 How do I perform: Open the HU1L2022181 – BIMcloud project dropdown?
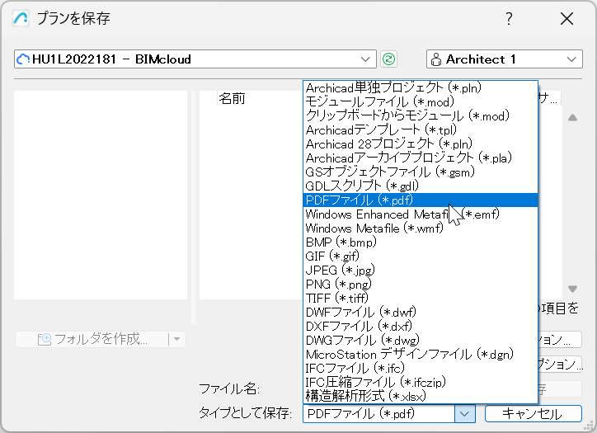(195, 59)
